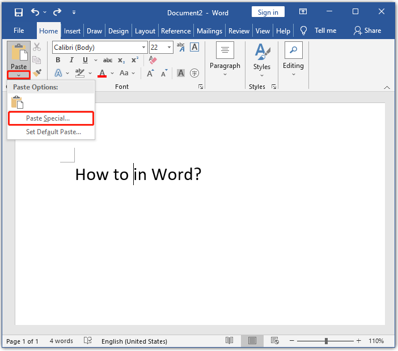Click the Copy icon

[x=37, y=60]
